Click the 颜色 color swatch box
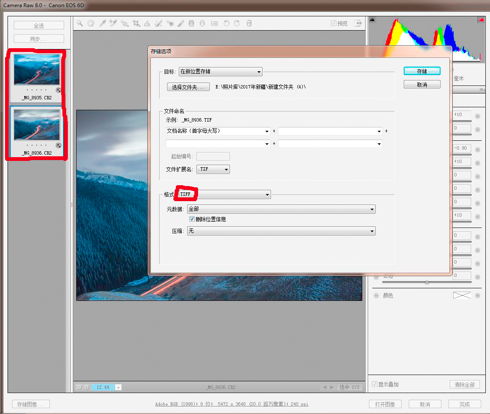Image resolution: width=490 pixels, height=414 pixels. tap(462, 295)
